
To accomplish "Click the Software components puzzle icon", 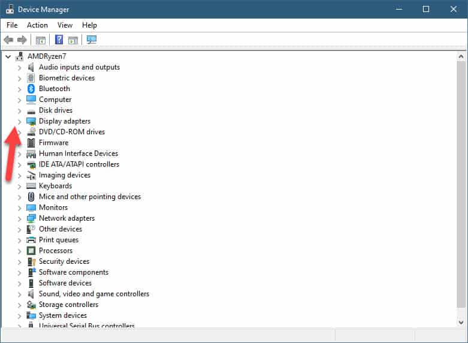I will [32, 272].
